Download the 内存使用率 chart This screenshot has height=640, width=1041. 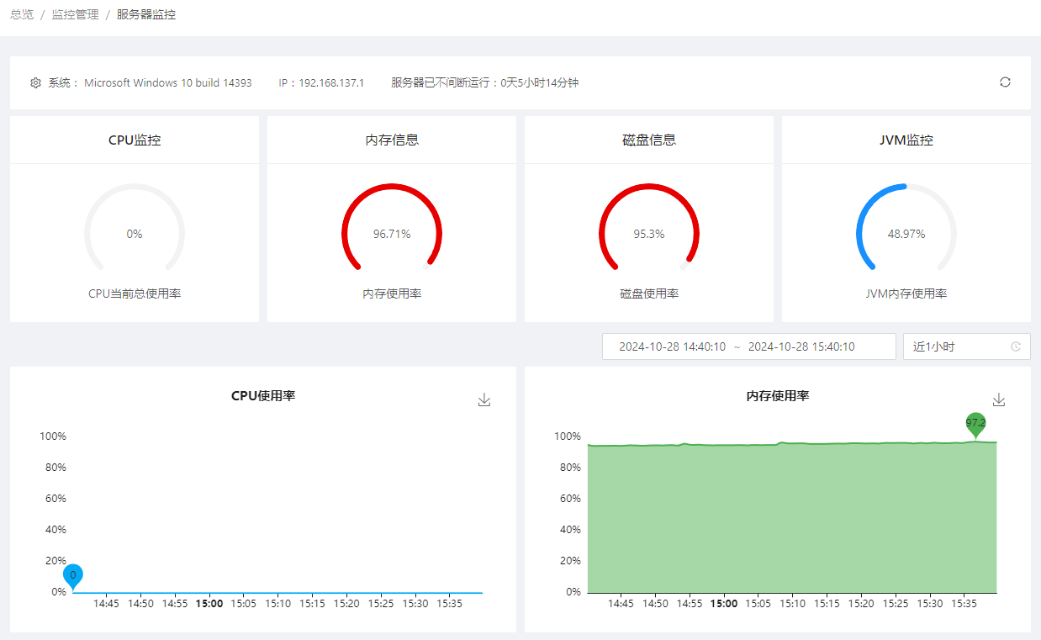pos(999,399)
